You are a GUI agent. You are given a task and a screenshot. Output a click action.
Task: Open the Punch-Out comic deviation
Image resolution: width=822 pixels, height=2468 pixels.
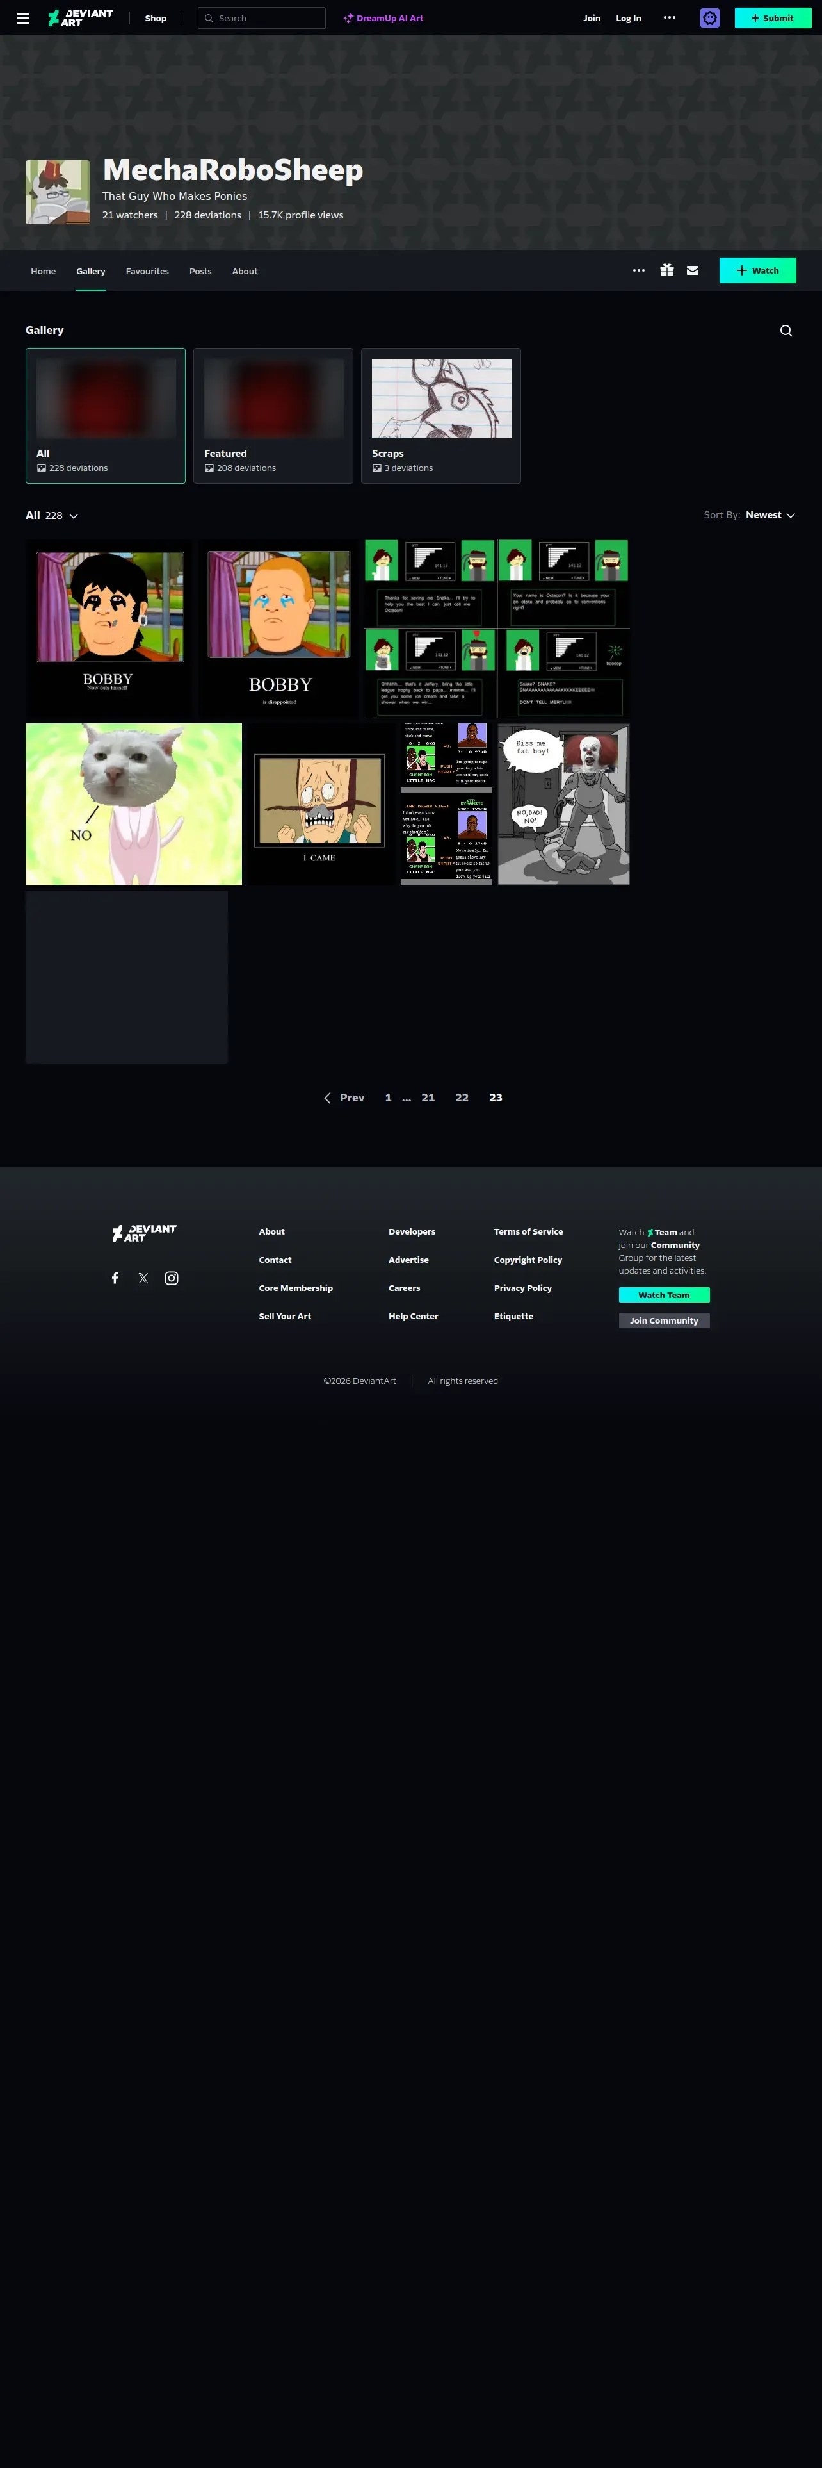pos(446,804)
